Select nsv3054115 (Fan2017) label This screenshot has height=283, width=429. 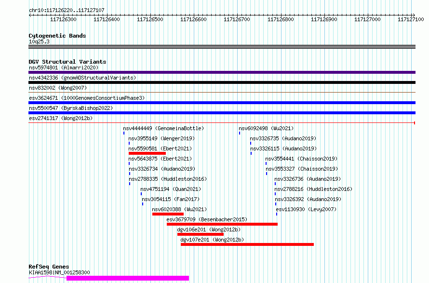171,199
